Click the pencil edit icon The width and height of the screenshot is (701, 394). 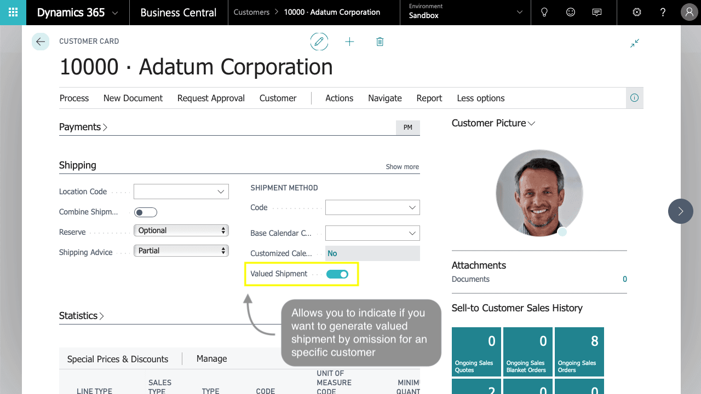(319, 42)
